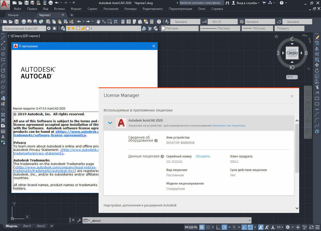Open the Layer Properties manager icon
Image resolution: width=321 pixels, height=231 pixels.
click(63, 28)
